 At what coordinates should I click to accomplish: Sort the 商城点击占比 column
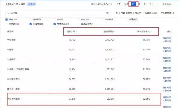[152, 31]
